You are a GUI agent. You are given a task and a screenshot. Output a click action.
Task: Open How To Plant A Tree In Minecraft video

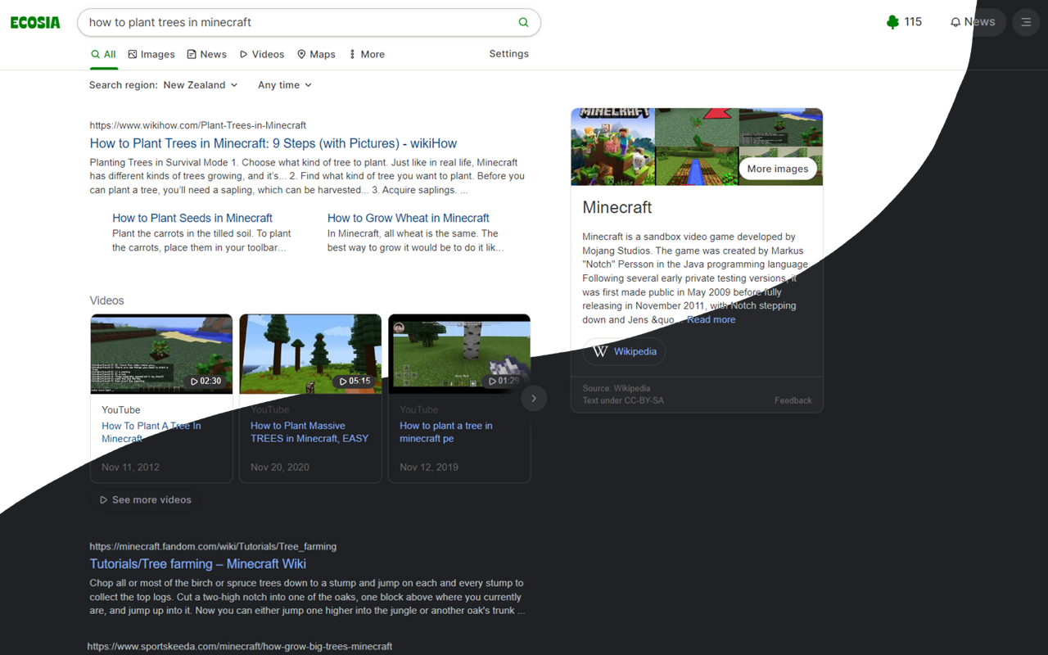[151, 432]
